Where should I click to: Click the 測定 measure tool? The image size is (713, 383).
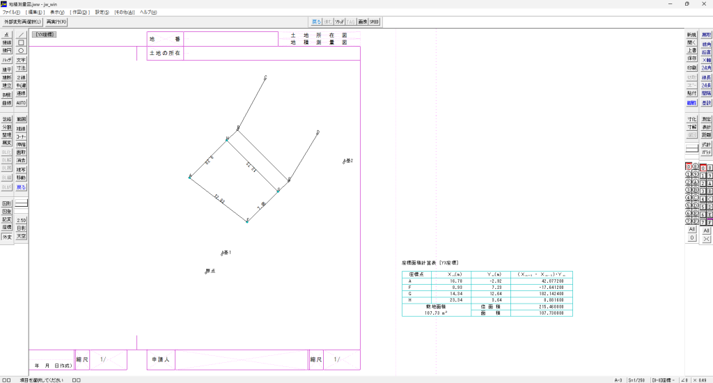click(706, 119)
